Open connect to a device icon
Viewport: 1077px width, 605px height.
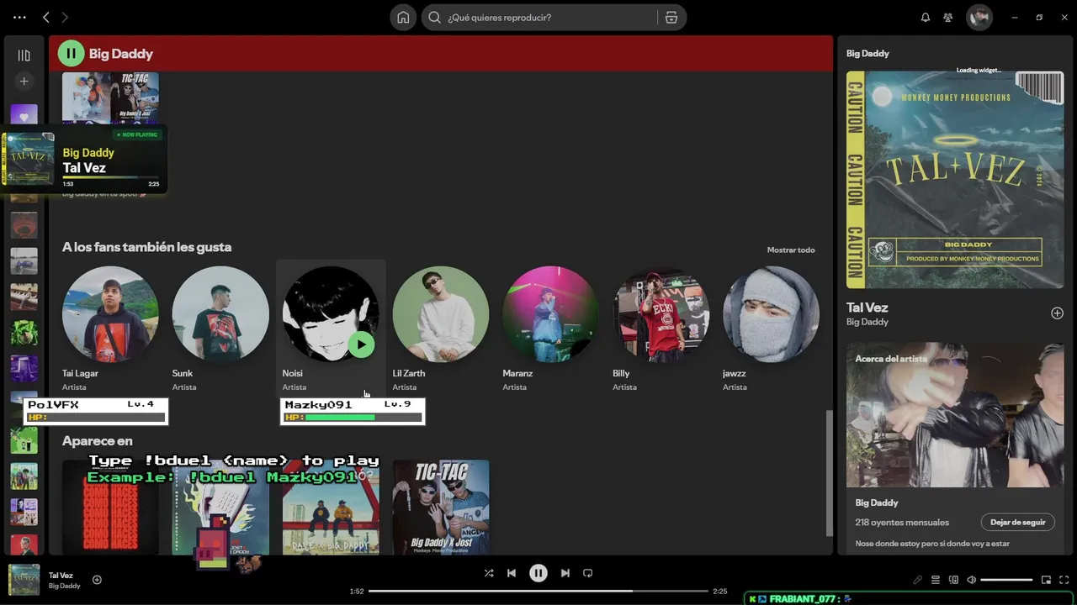coord(953,580)
